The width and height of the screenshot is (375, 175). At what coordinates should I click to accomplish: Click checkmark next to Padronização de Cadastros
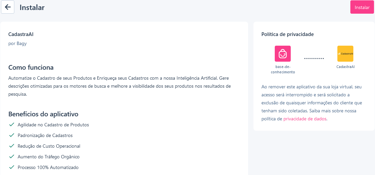pos(11,135)
